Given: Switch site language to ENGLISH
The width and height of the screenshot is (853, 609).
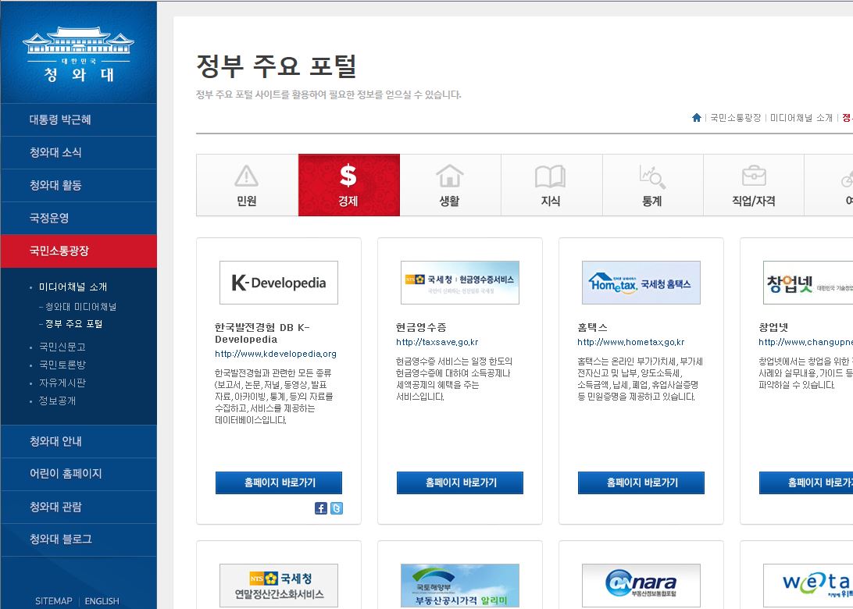Looking at the screenshot, I should coord(102,601).
